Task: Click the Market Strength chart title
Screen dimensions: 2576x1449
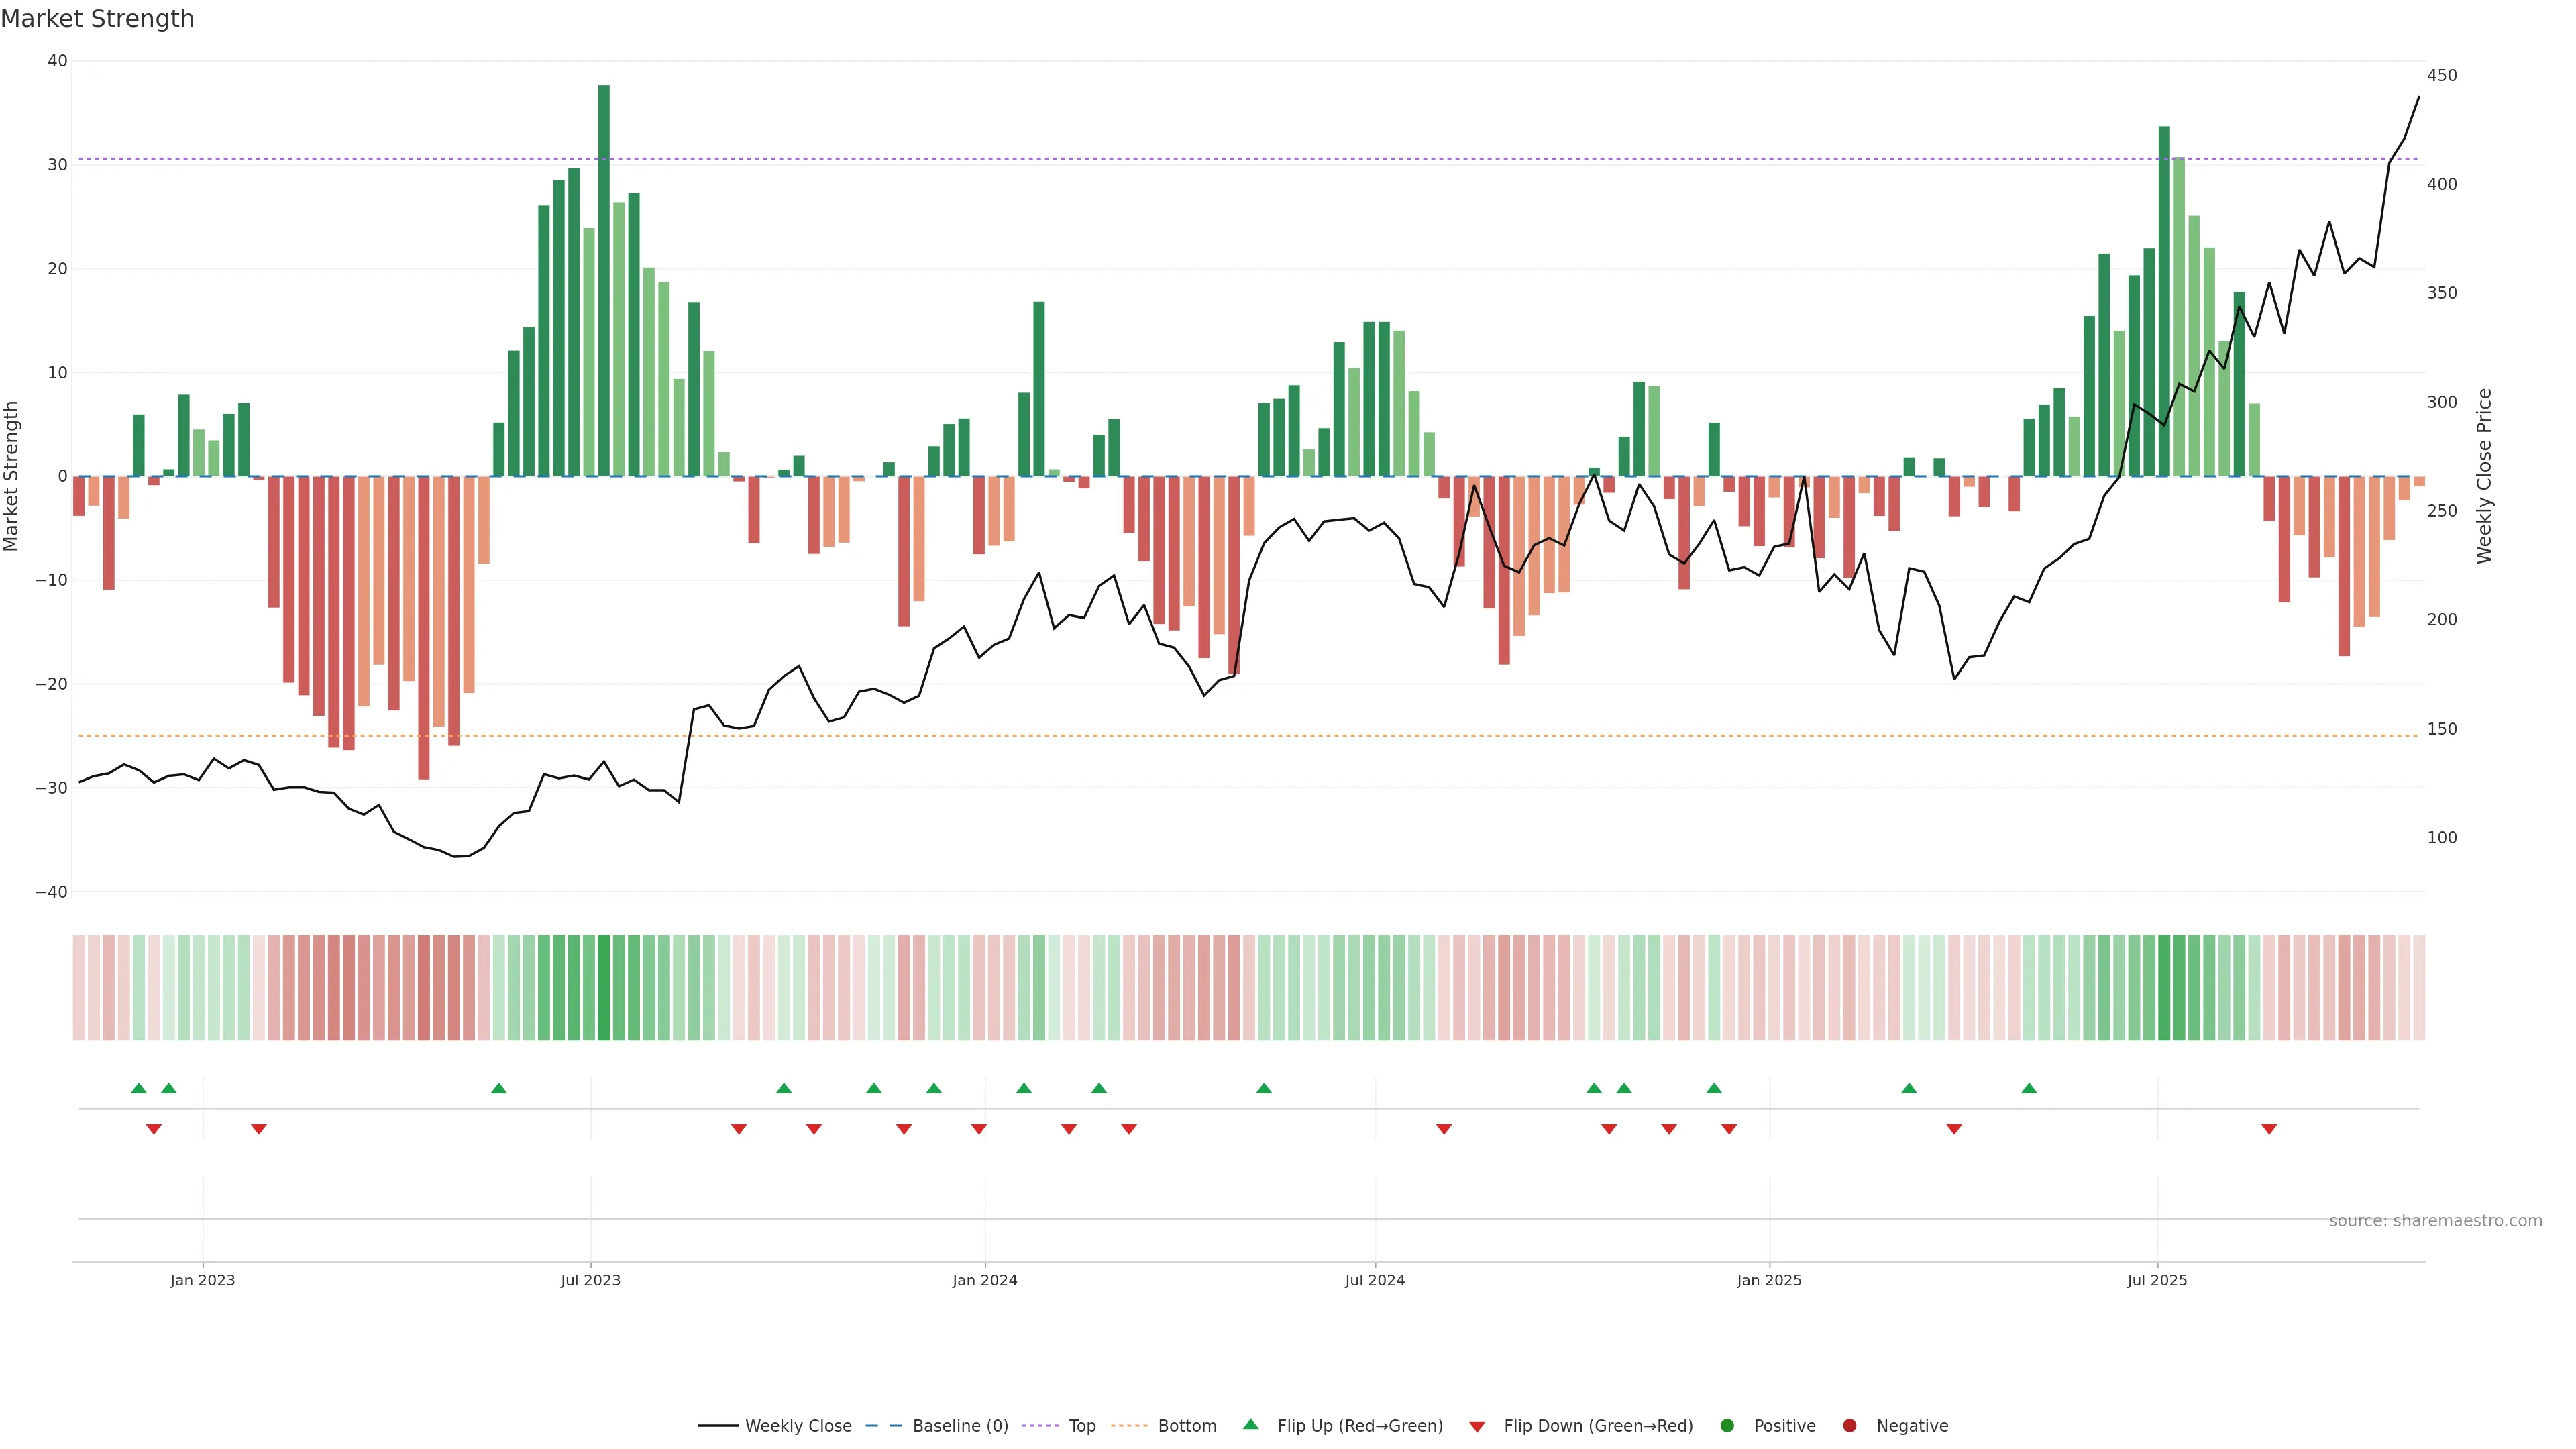Action: click(97, 19)
